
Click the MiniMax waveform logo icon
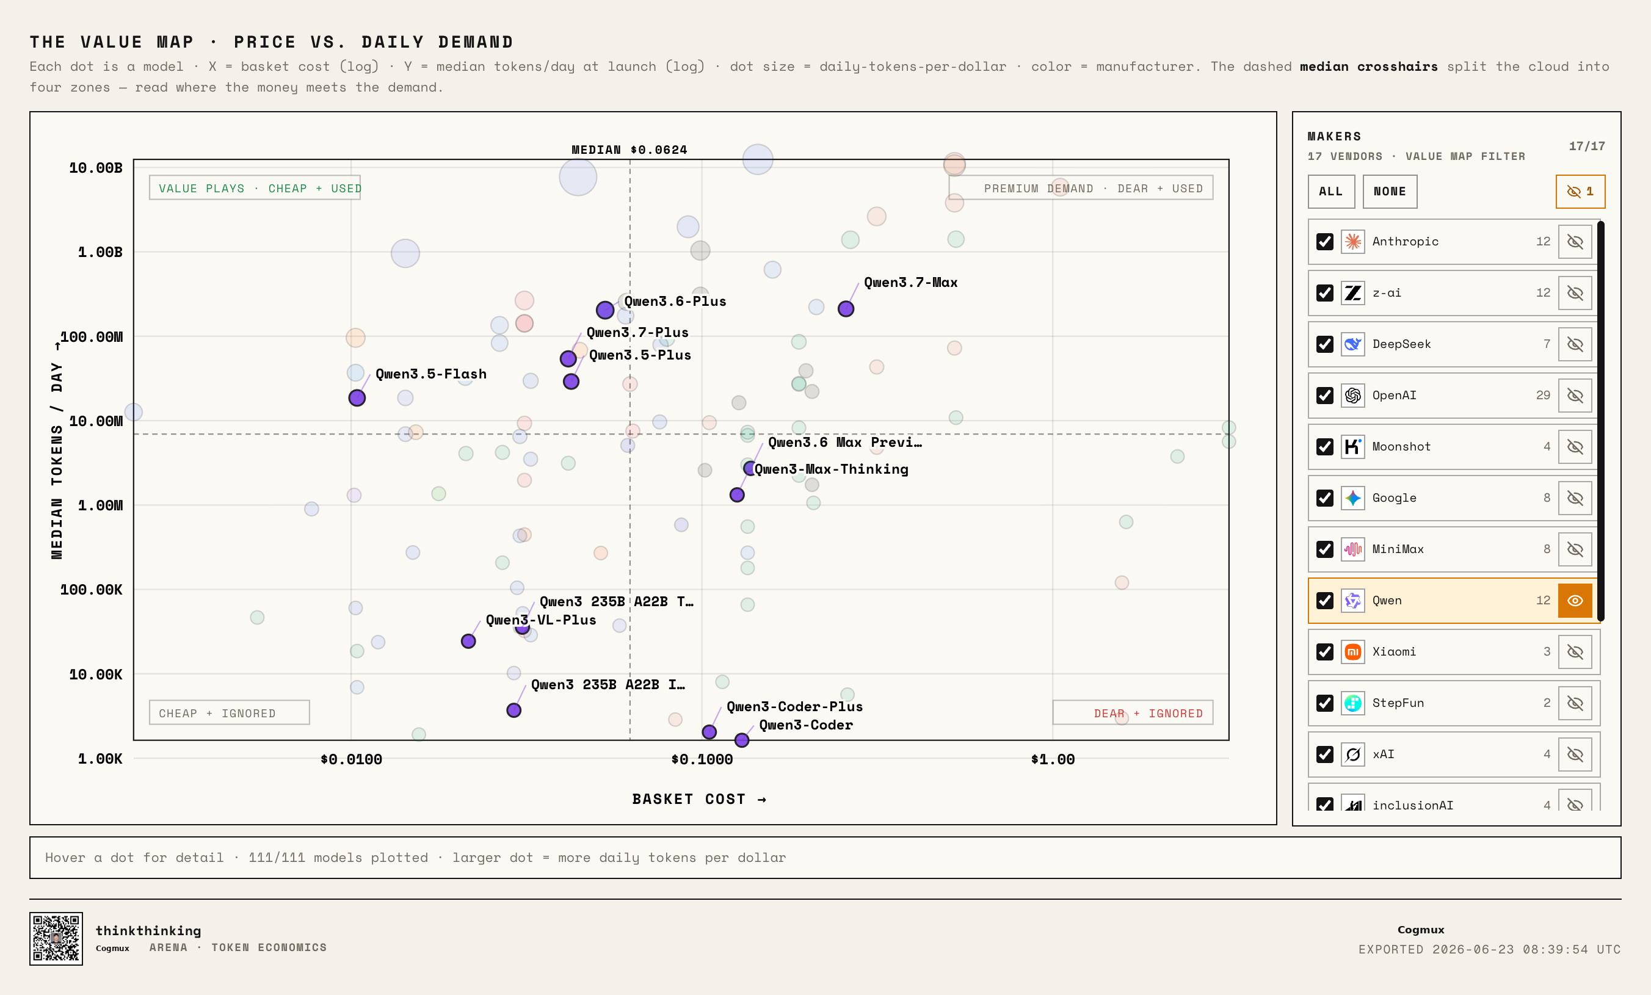[x=1353, y=549]
